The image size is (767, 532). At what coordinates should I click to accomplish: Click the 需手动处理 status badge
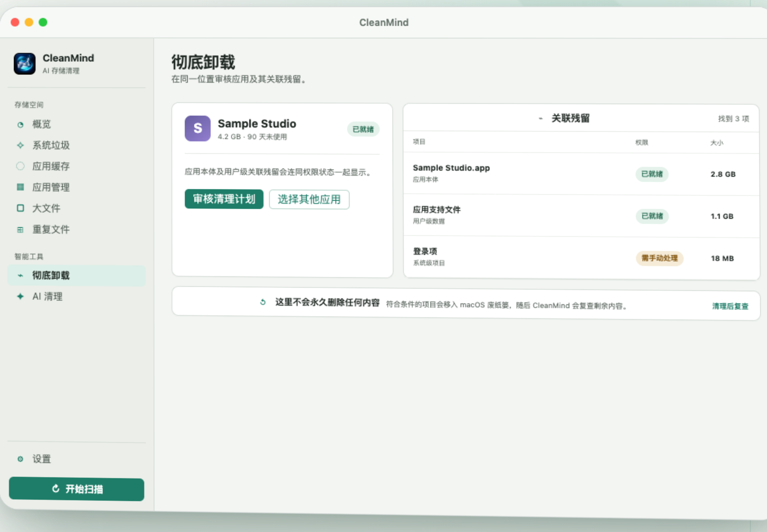pos(660,258)
